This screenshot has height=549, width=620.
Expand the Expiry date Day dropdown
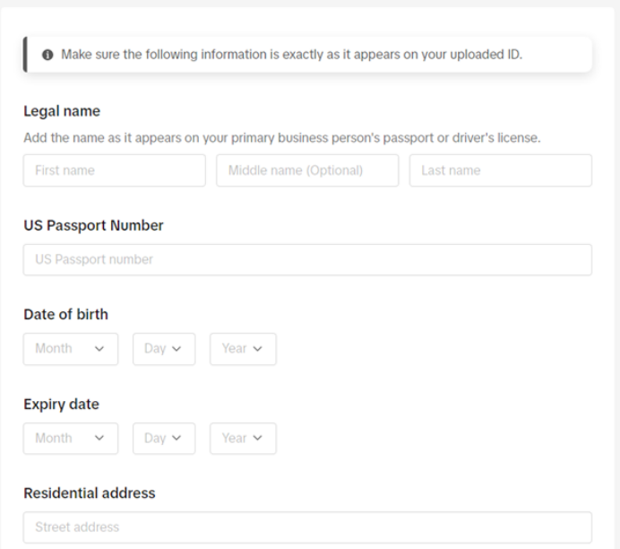tap(164, 438)
